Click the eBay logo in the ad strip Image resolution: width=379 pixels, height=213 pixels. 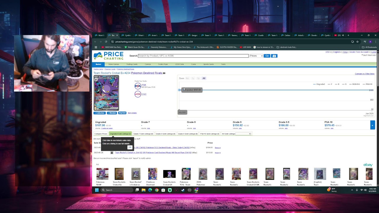(368, 165)
